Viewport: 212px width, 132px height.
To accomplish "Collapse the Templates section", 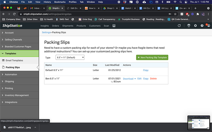I will point(19,54).
